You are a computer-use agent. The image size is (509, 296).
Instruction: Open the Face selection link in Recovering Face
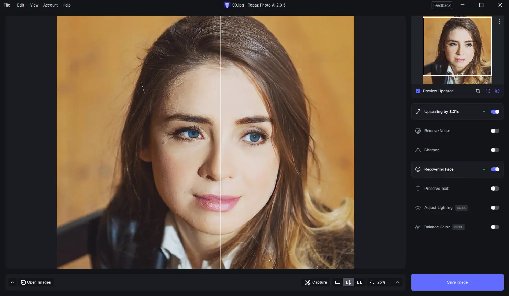pos(449,169)
